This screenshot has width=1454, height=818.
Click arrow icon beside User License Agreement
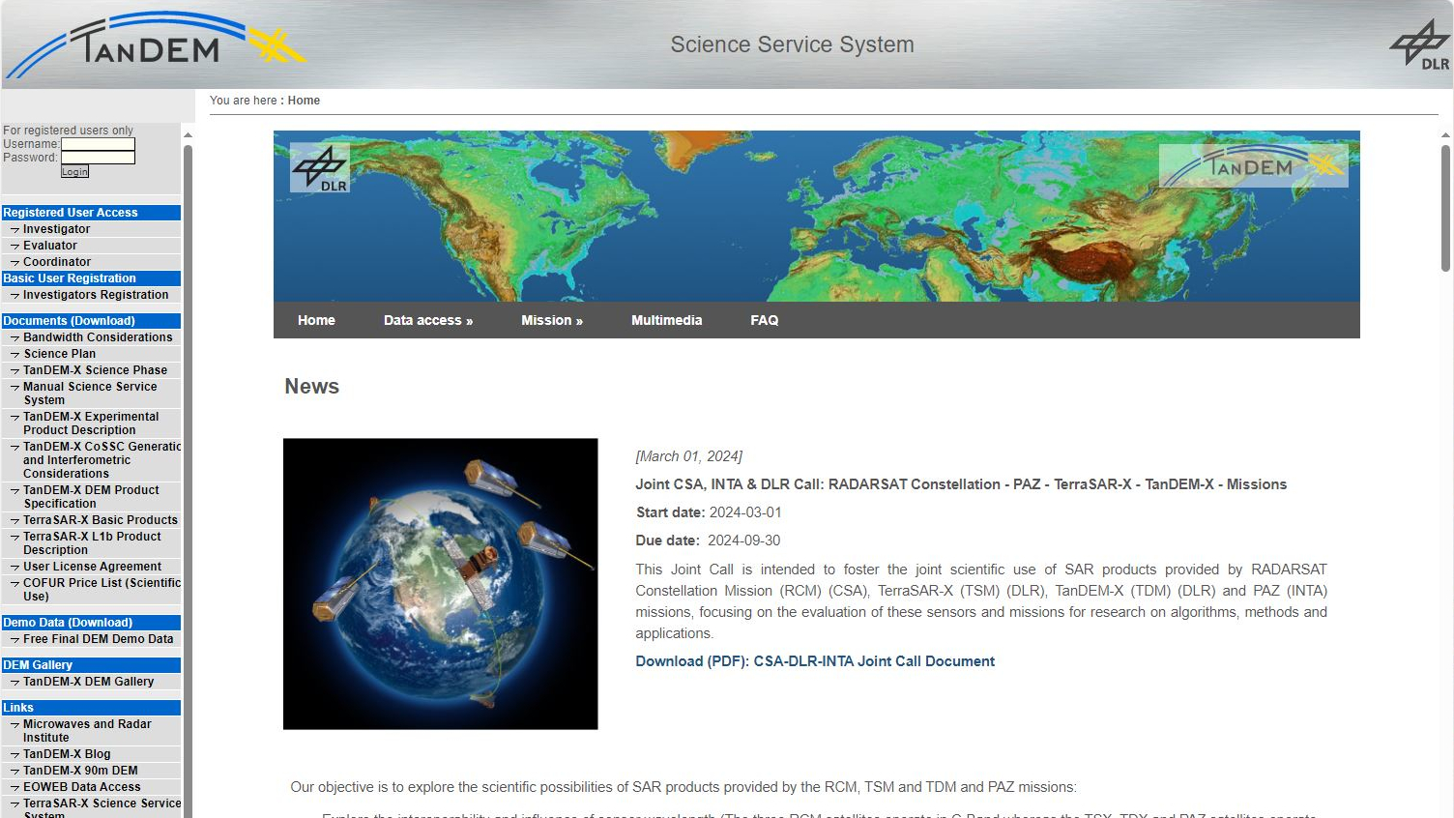click(x=15, y=568)
